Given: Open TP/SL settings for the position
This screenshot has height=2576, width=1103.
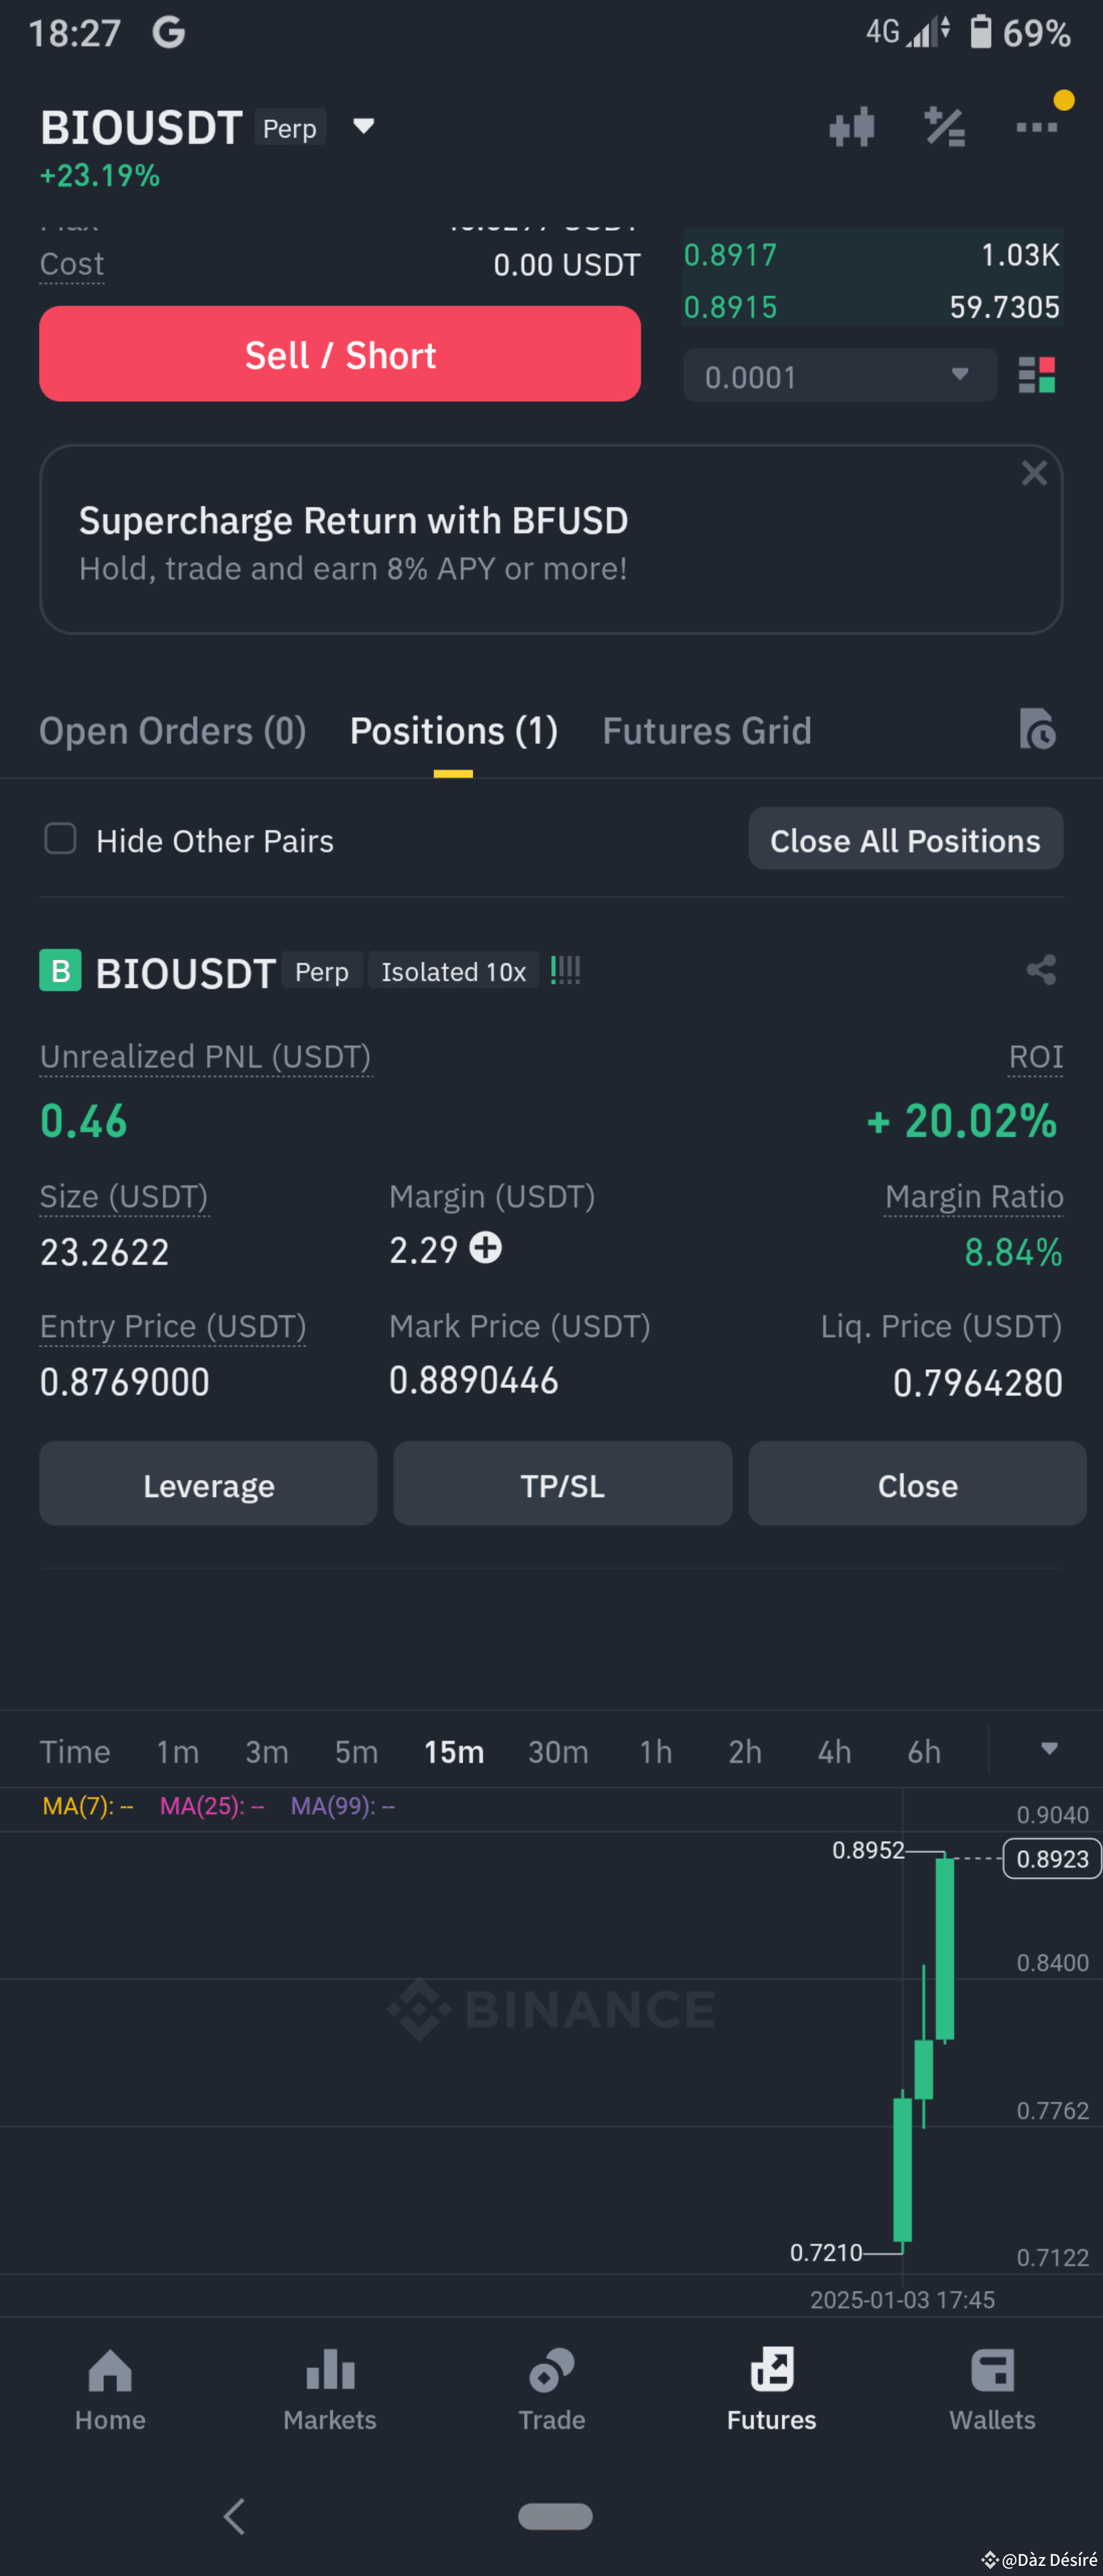Looking at the screenshot, I should pos(562,1484).
